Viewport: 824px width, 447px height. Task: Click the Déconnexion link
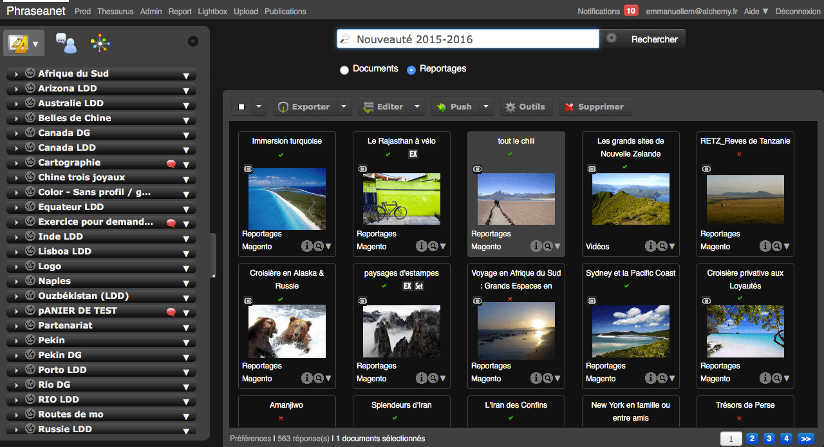(798, 11)
